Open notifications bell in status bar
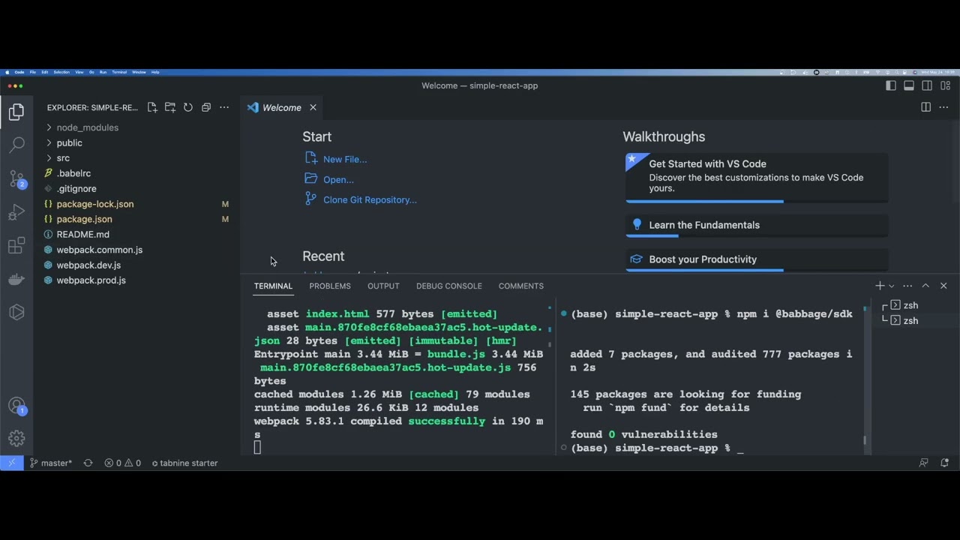 coord(945,463)
